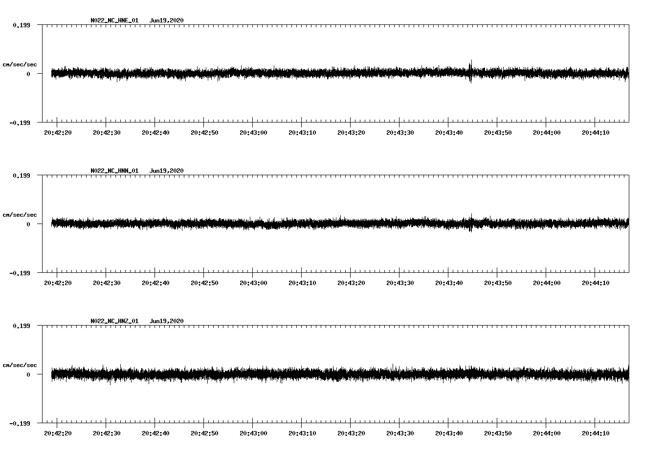664x451 pixels.
Task: Click the 20:44:10 time label under HNE plot
Action: 596,133
